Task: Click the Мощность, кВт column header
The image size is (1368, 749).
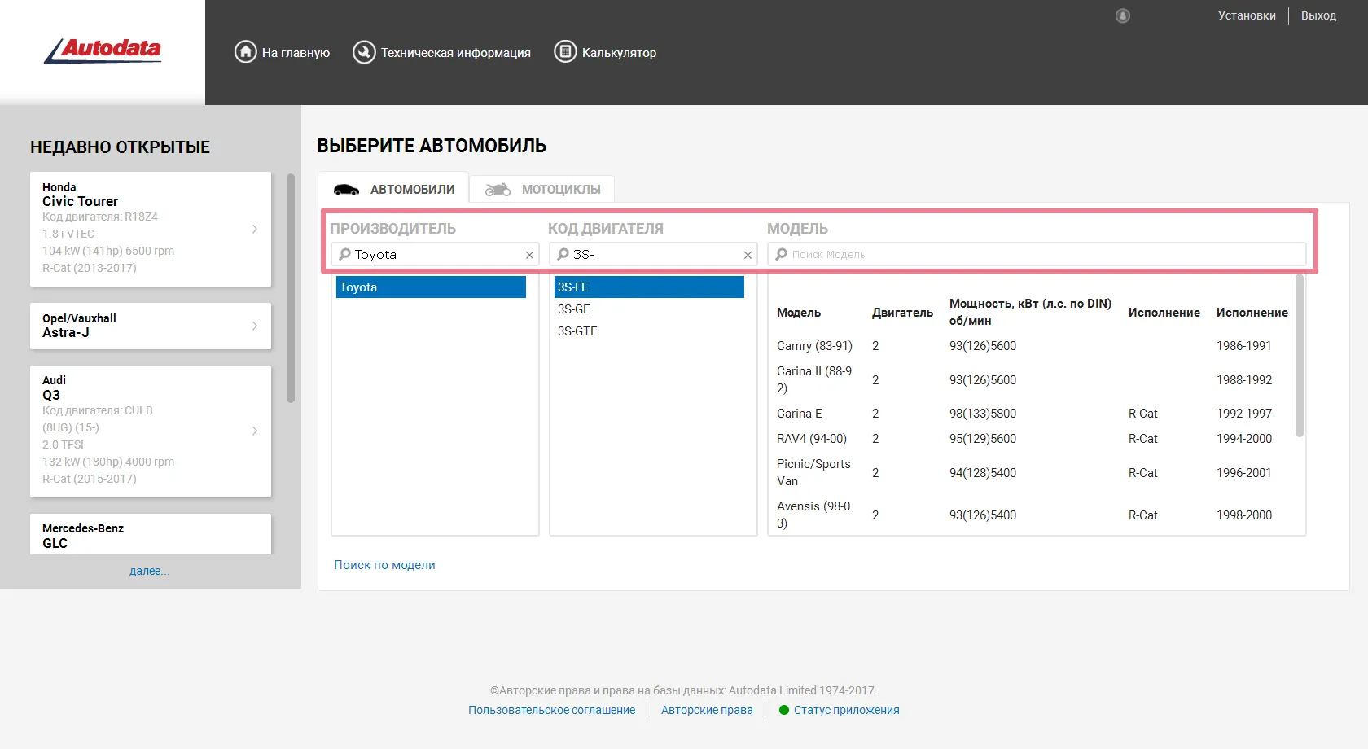Action: click(x=1030, y=312)
